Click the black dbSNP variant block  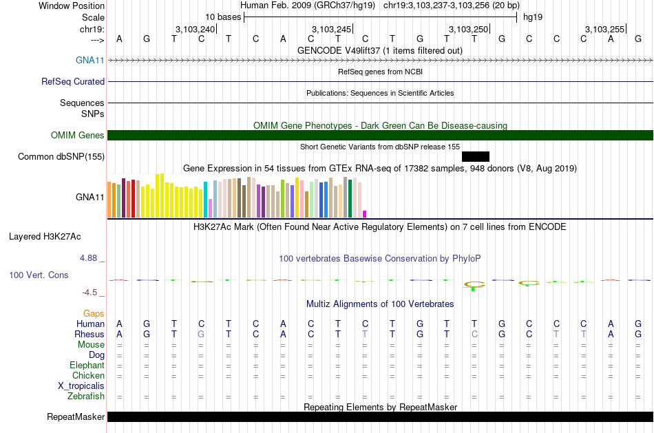point(475,156)
